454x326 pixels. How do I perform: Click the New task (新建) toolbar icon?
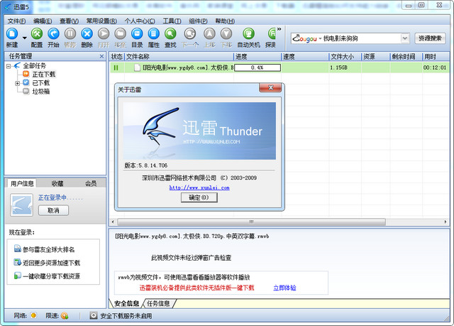12,34
